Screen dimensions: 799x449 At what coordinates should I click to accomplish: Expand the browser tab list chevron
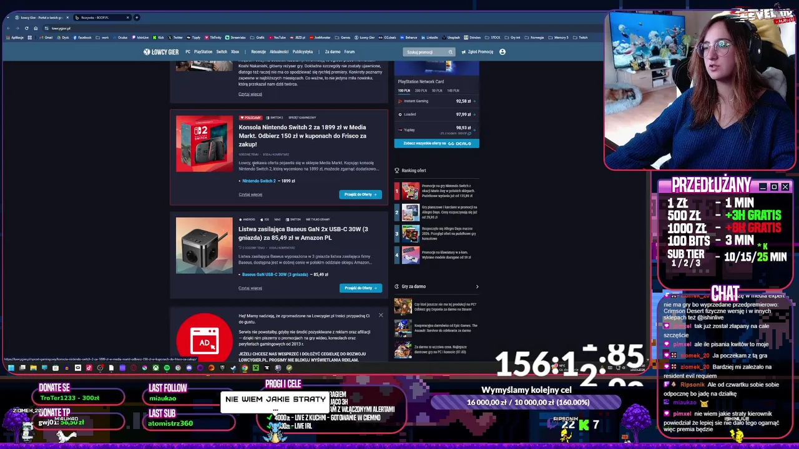(7, 17)
